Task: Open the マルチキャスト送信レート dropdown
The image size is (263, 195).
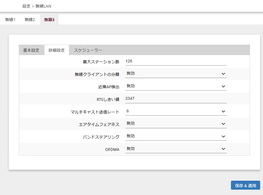Action: click(176, 111)
